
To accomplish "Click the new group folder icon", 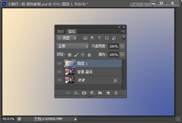I will click(x=100, y=93).
